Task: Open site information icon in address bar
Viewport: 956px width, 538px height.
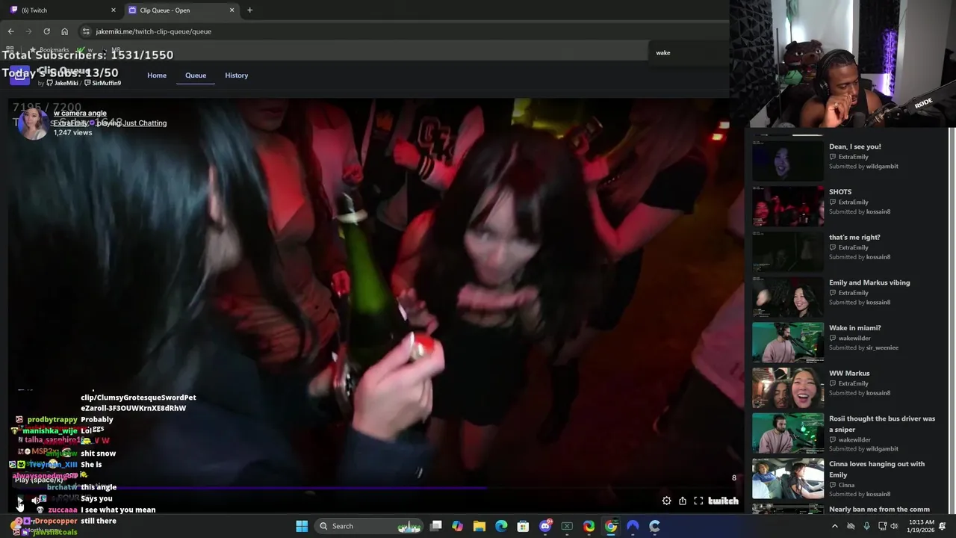Action: point(86,31)
